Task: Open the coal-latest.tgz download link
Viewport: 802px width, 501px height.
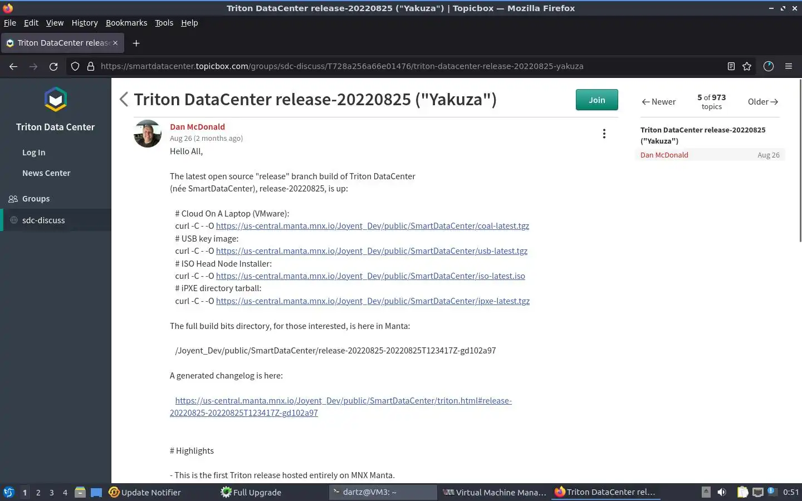Action: coord(373,226)
